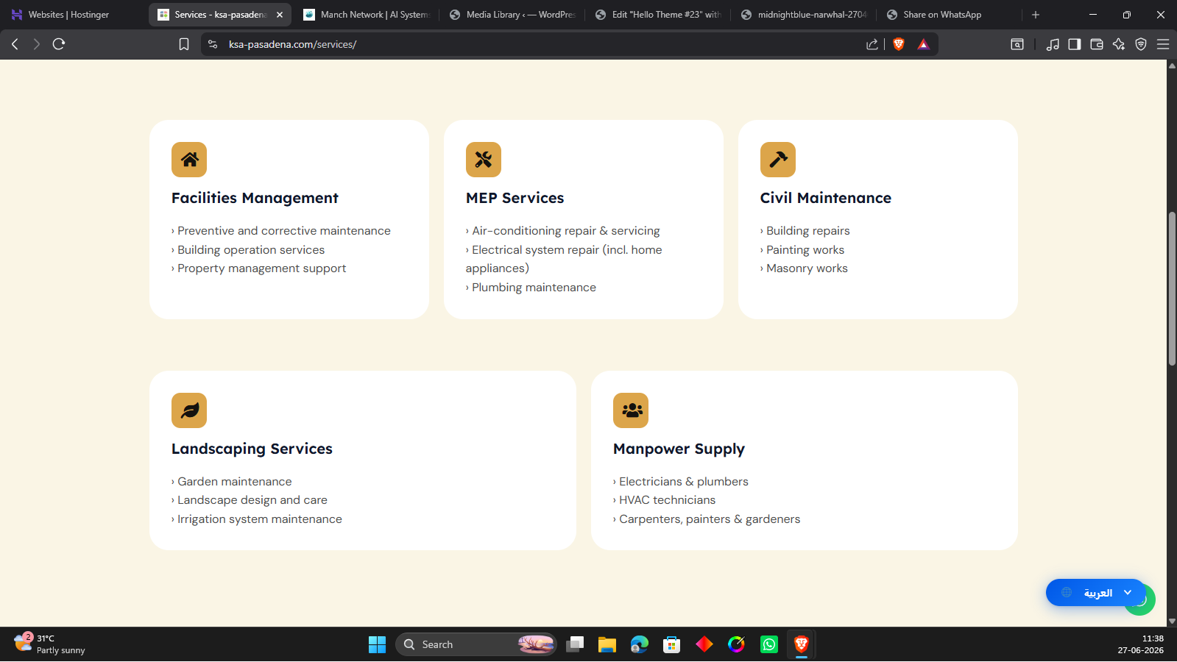1177x662 pixels.
Task: Open the Brave Wallet icon
Action: point(1097,44)
